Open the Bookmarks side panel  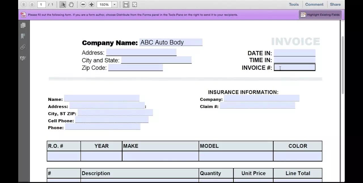pos(23,36)
